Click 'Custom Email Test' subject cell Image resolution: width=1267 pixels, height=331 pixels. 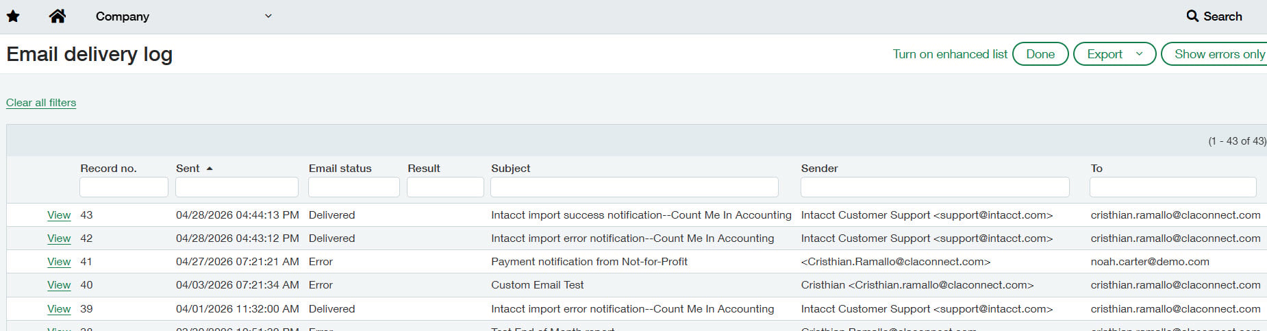pyautogui.click(x=538, y=285)
